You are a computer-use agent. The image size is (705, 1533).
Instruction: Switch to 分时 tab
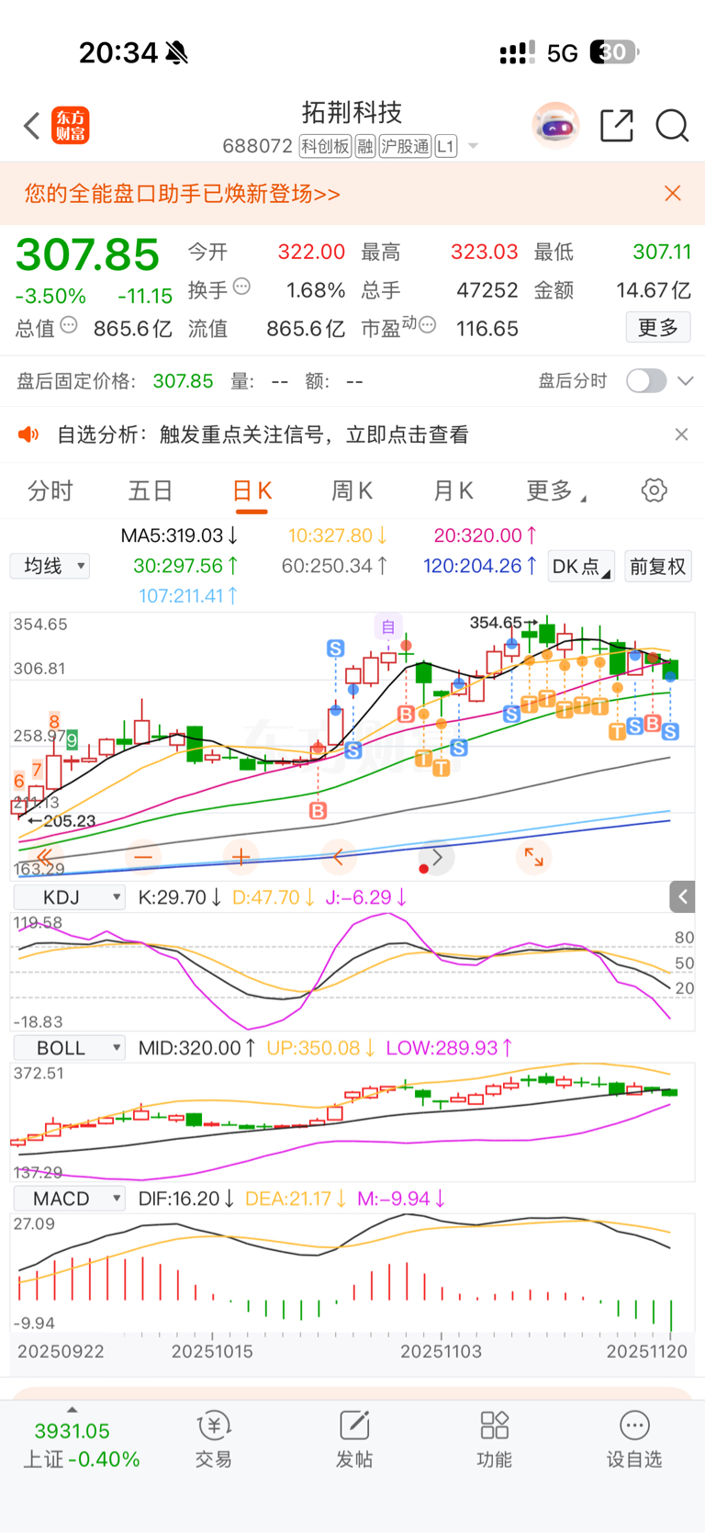(x=50, y=491)
